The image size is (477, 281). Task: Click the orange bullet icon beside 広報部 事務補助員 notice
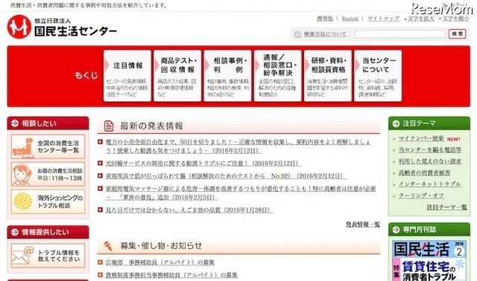(100, 262)
